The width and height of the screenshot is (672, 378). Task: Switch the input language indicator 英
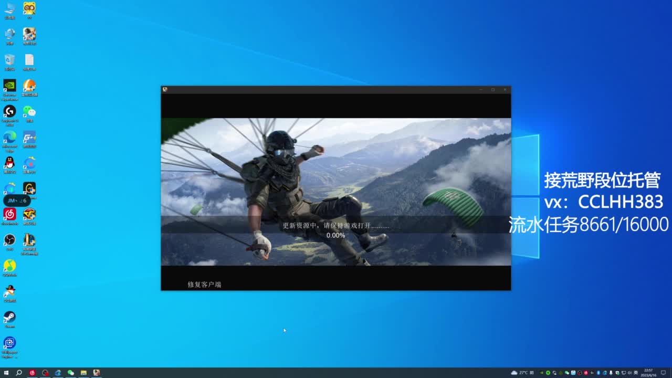(x=636, y=373)
